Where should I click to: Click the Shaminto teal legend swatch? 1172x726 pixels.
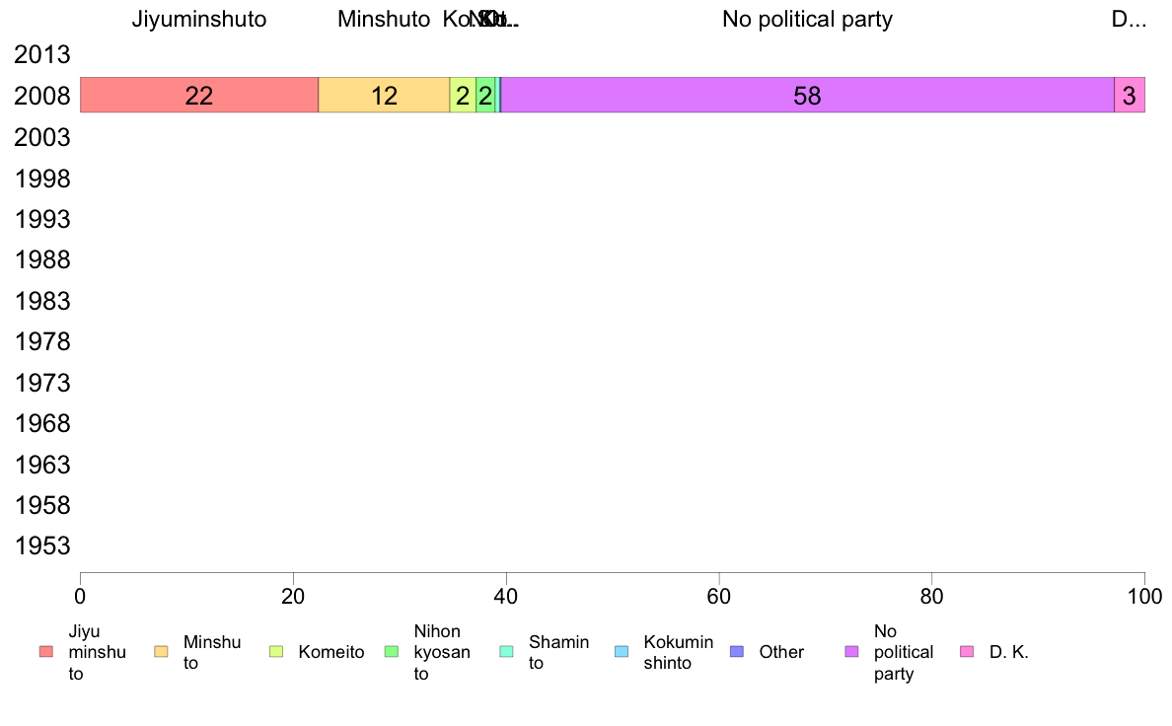coord(507,652)
